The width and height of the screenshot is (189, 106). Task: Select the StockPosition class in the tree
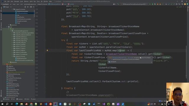[x=20, y=17]
